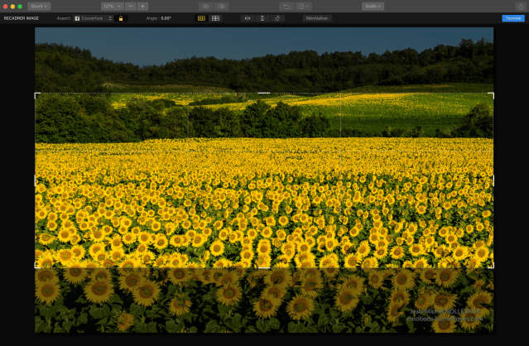Open the Aspect Couverture ratio dropdown
The height and width of the screenshot is (346, 529).
(x=93, y=18)
